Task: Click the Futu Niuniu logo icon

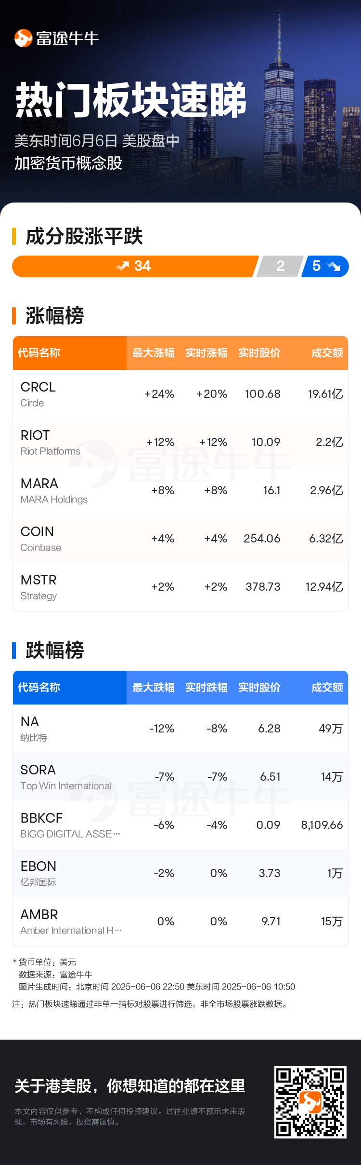Action: pos(23,38)
